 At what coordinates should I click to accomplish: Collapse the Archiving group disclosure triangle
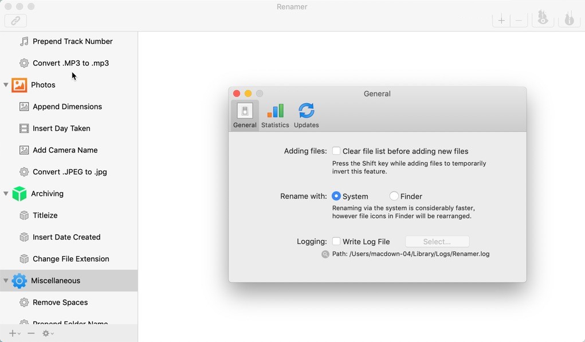coord(6,194)
